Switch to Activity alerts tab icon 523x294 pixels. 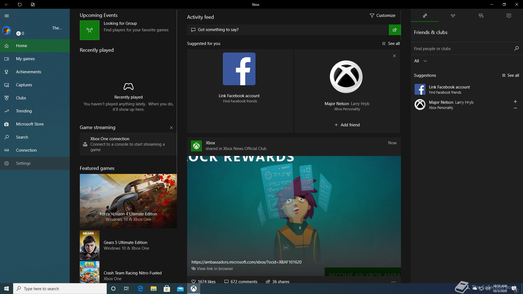click(509, 16)
